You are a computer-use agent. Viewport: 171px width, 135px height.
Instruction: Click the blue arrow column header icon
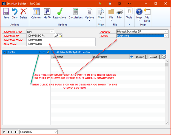(x=132, y=57)
